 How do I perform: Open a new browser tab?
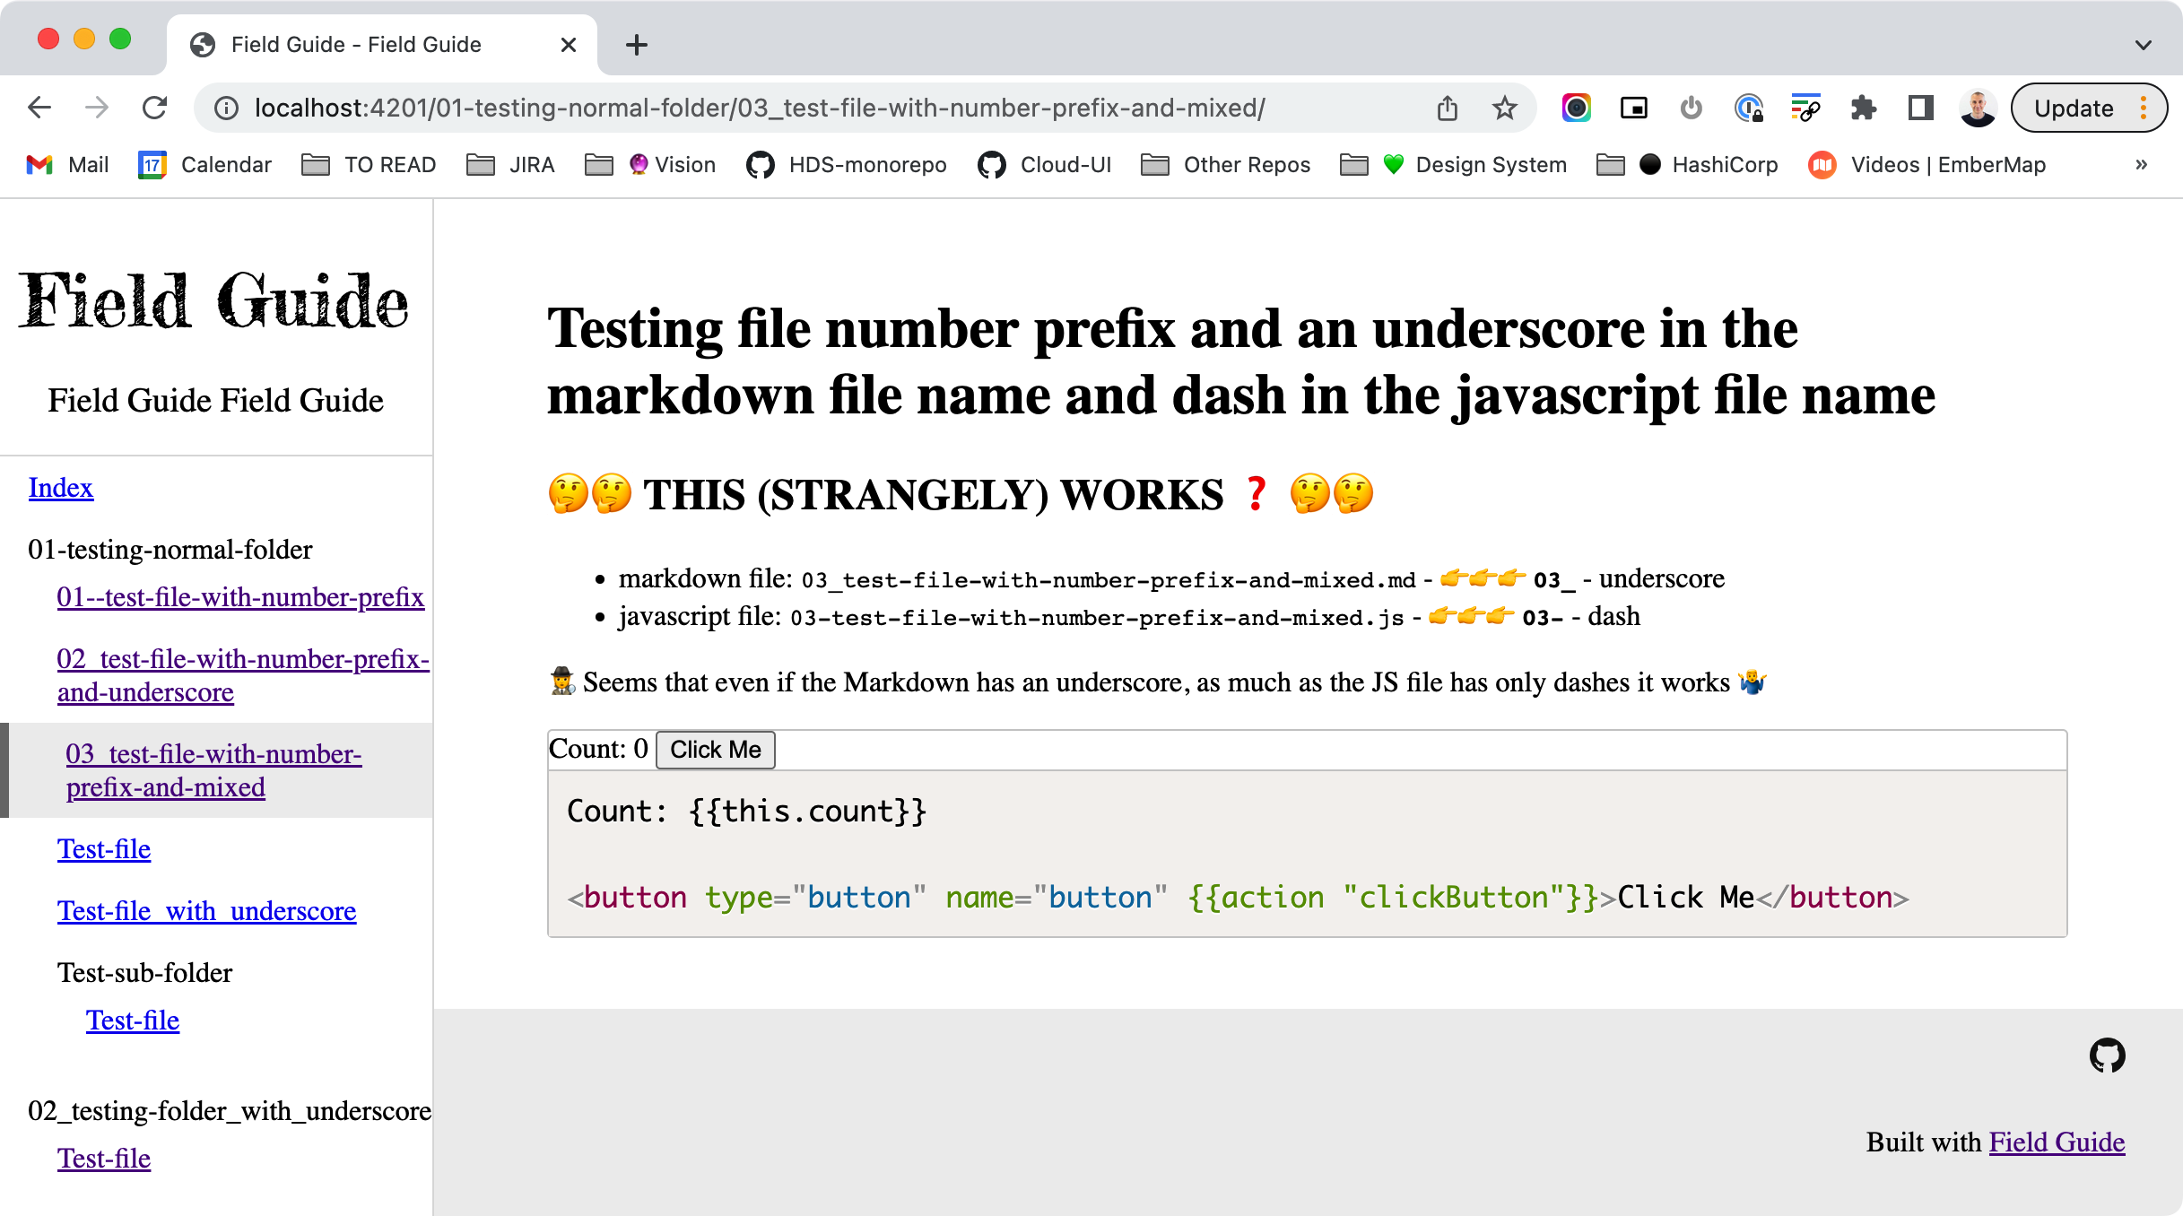[x=636, y=45]
